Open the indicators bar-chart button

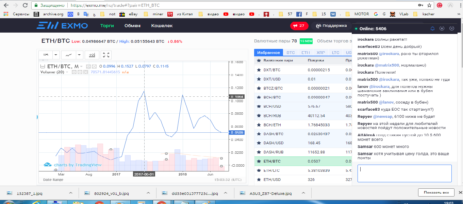click(x=92, y=55)
